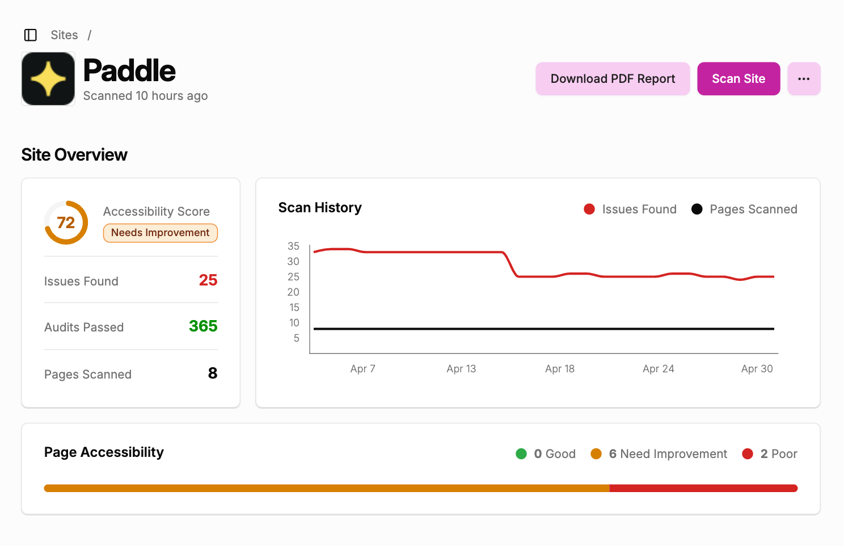Click the Apr 7 axis label
844x546 pixels.
[363, 369]
